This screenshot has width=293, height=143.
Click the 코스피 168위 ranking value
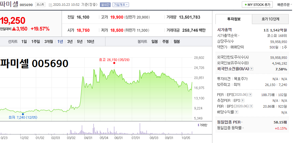coord(277,35)
